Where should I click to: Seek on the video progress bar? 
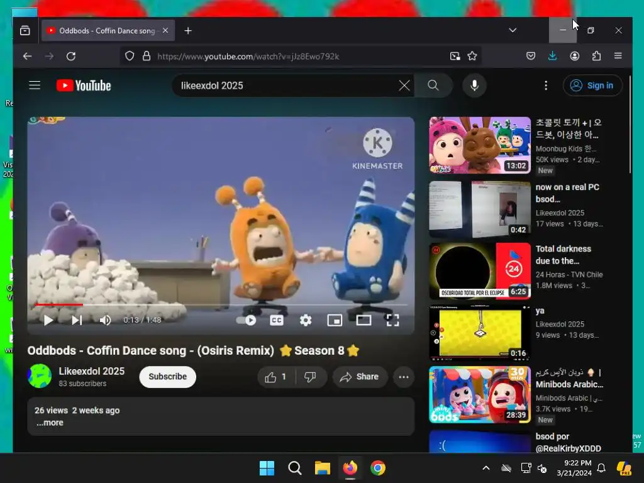tap(221, 305)
